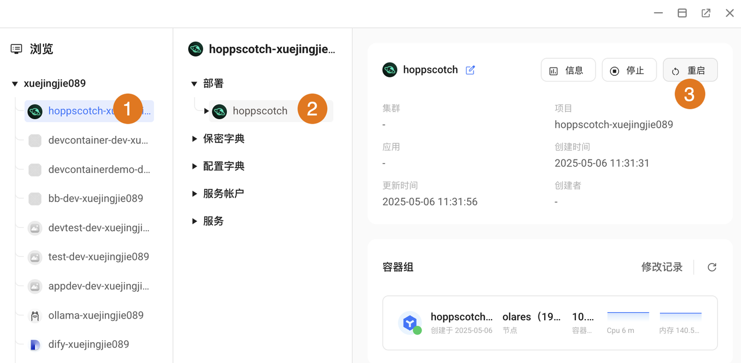Click the pod cube status icon
The height and width of the screenshot is (363, 741).
click(410, 323)
